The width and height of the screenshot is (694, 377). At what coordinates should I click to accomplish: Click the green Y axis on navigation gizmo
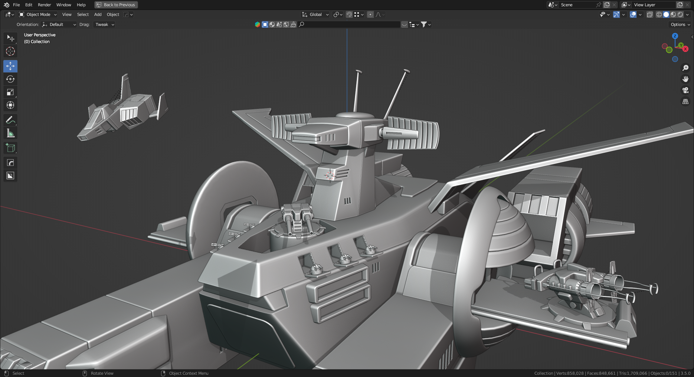tap(681, 45)
